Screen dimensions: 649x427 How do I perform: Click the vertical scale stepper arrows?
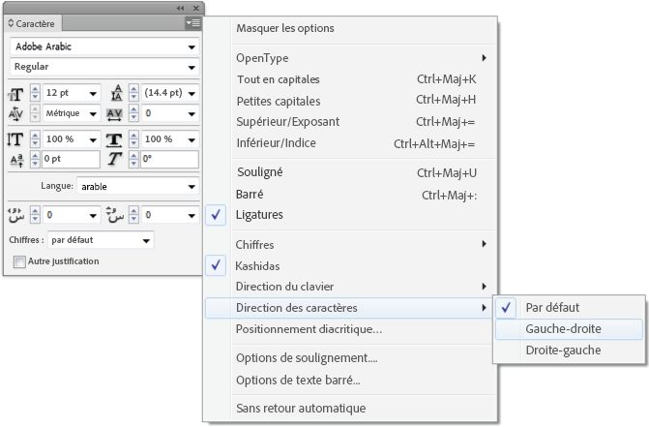click(35, 139)
